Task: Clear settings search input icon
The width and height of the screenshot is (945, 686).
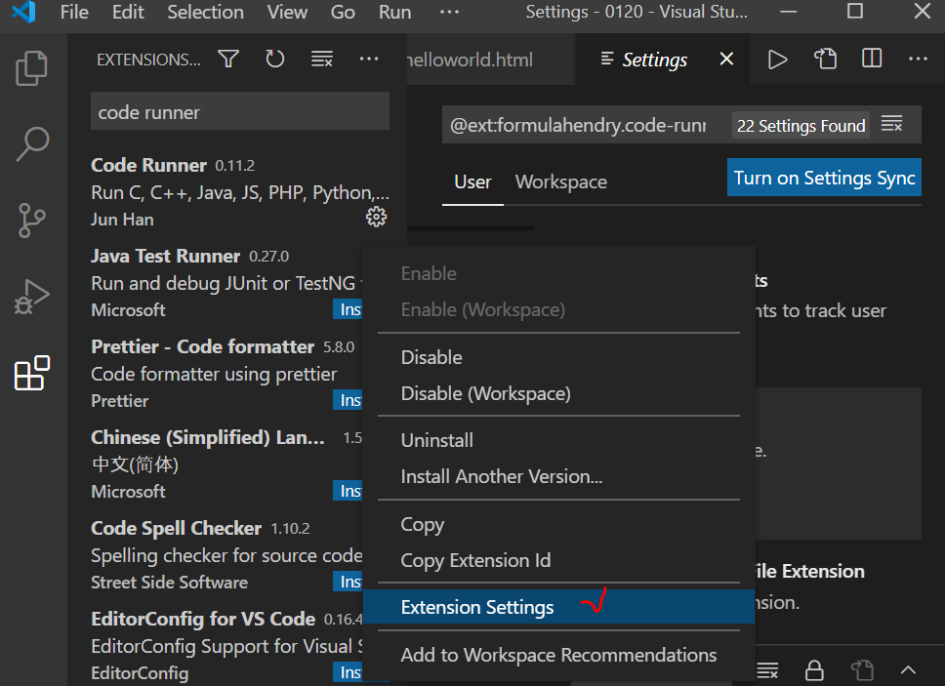Action: coord(891,124)
